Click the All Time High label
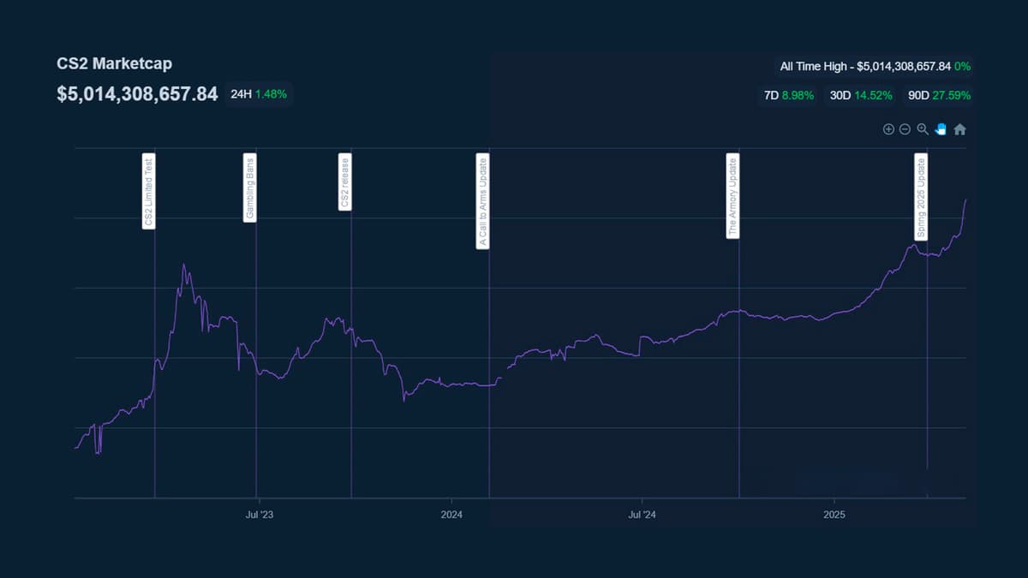The width and height of the screenshot is (1028, 578). tap(875, 66)
